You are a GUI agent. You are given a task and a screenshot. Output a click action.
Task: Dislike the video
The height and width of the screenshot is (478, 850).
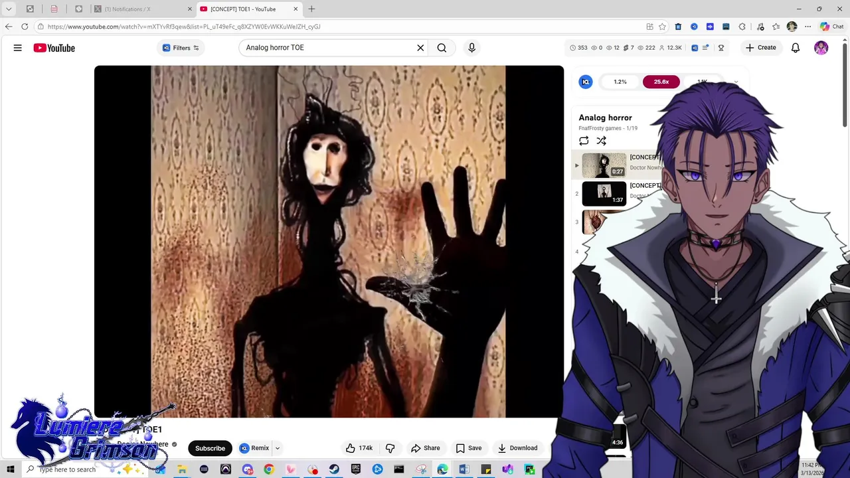(x=390, y=448)
